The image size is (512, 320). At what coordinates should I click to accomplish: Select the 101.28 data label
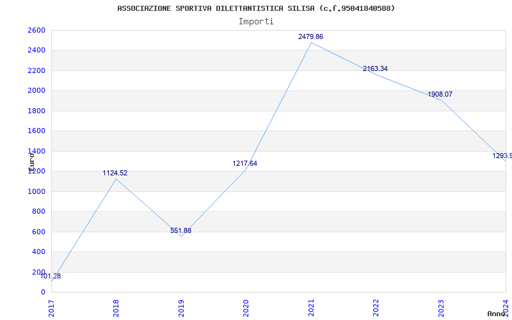pos(51,276)
